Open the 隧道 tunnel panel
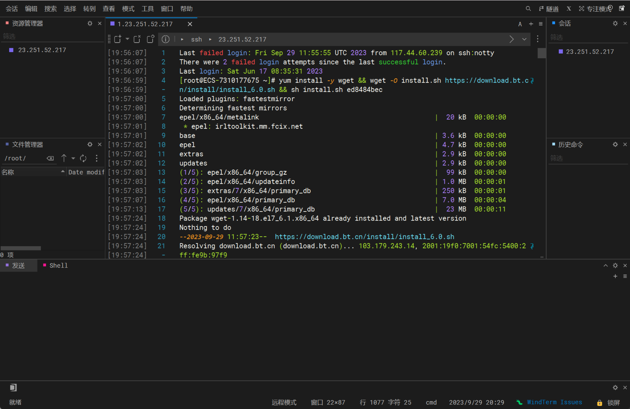 [549, 9]
